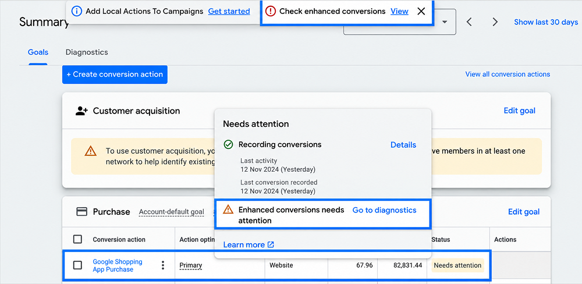582x284 pixels.
Task: Go to next date range arrow
Action: pos(495,22)
